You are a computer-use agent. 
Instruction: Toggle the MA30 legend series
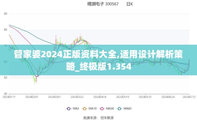tap(106, 109)
